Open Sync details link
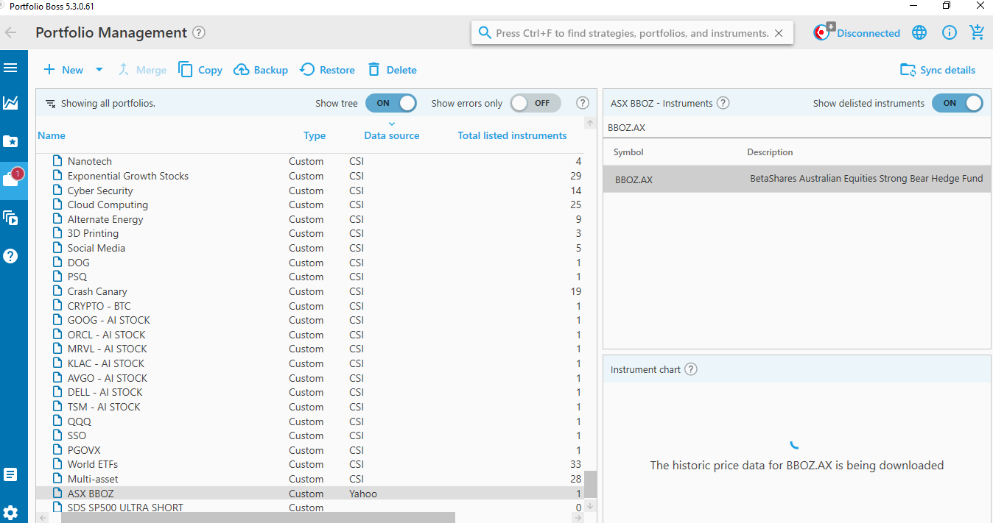 [938, 70]
